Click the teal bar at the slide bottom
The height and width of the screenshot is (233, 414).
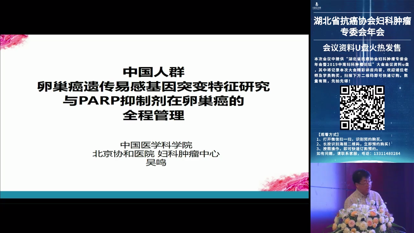154,194
